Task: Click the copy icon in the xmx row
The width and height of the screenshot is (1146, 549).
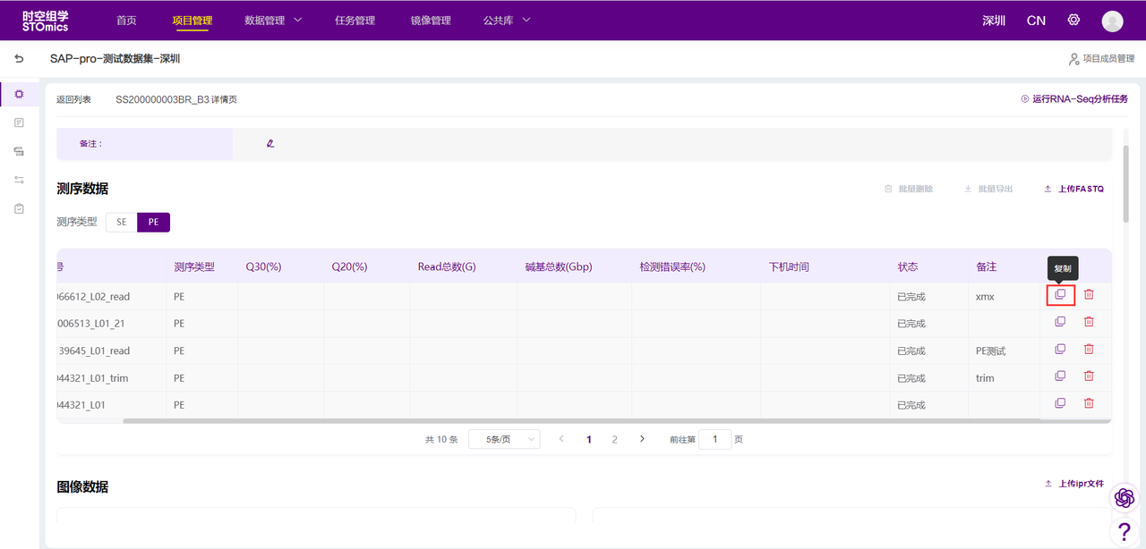Action: [x=1060, y=295]
